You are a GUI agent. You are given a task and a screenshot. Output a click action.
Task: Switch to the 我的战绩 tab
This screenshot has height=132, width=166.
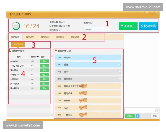(x=75, y=37)
